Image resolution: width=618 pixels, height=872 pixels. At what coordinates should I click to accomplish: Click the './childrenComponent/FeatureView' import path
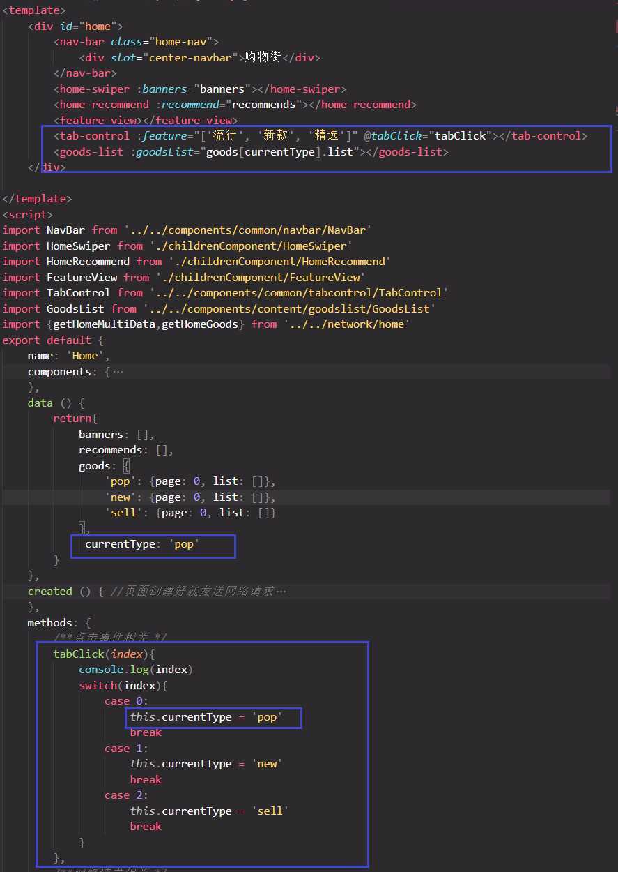click(261, 278)
